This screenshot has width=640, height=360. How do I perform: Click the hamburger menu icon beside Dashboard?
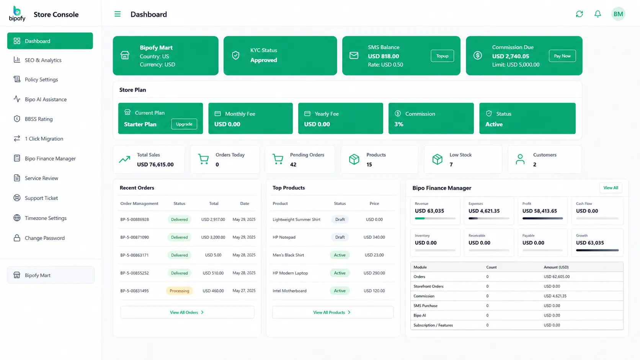[118, 14]
